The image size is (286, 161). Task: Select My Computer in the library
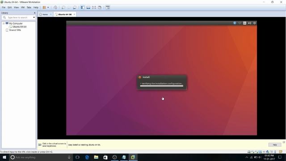16,24
